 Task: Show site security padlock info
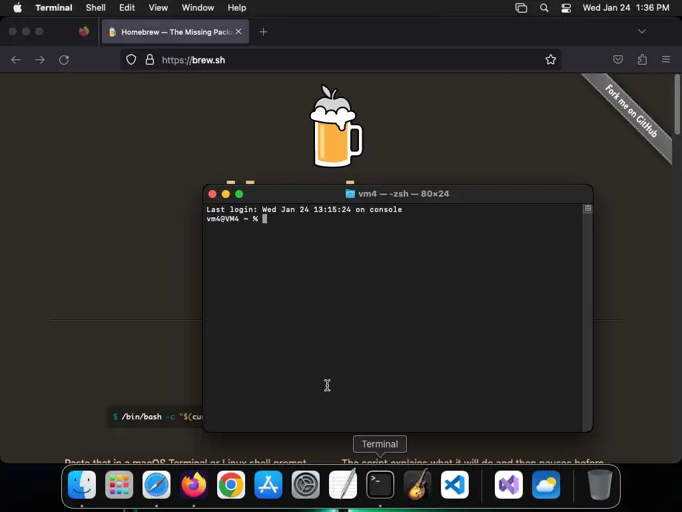(x=150, y=59)
